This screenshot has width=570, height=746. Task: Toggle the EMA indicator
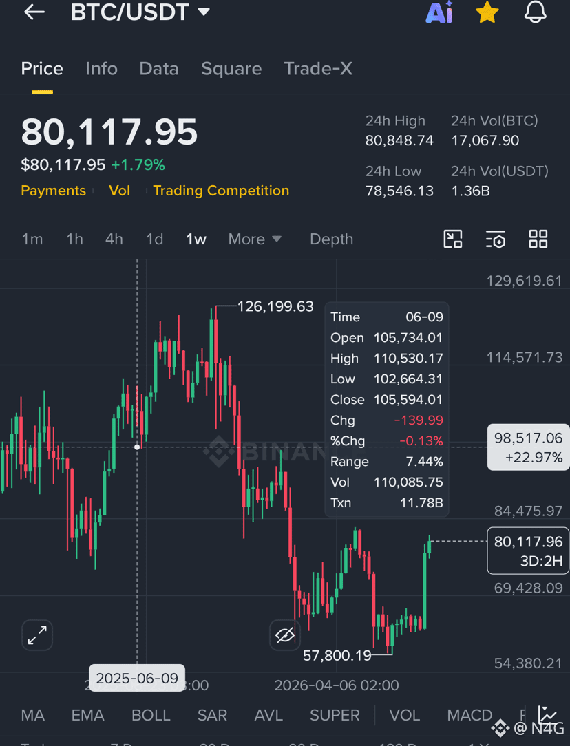pos(87,715)
